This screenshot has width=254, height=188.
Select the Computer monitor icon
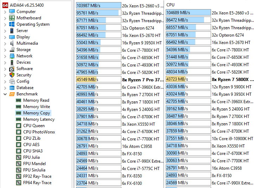click(12, 12)
